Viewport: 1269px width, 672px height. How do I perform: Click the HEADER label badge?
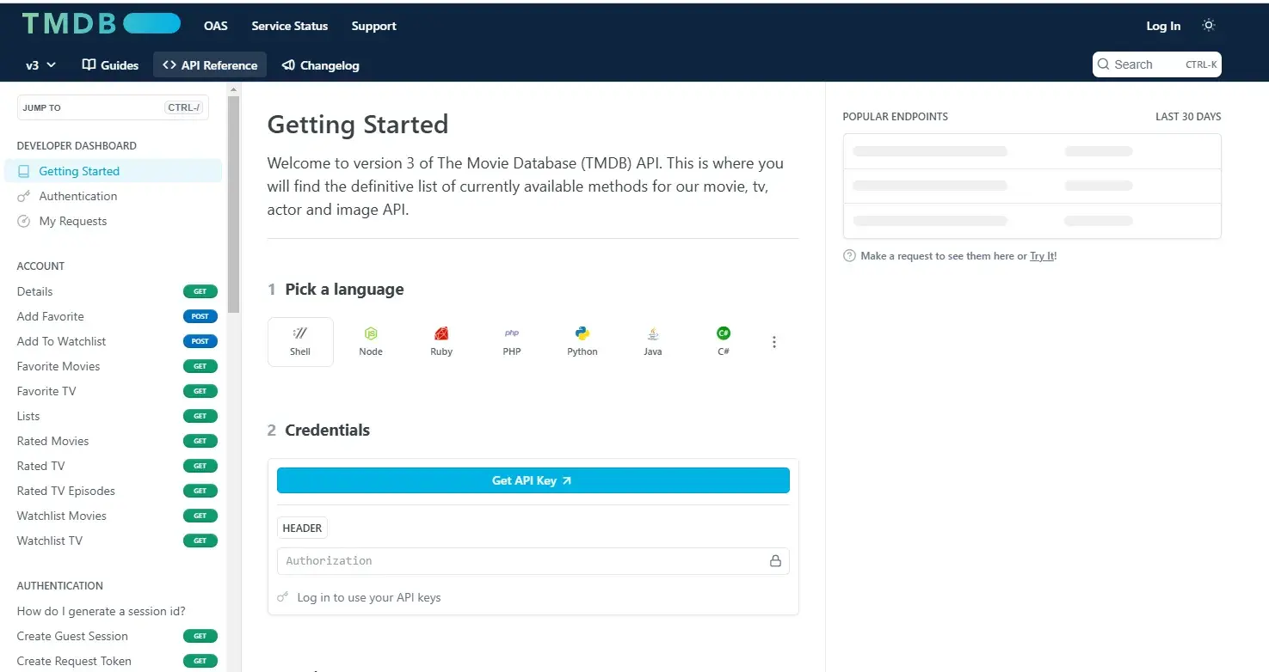302,528
